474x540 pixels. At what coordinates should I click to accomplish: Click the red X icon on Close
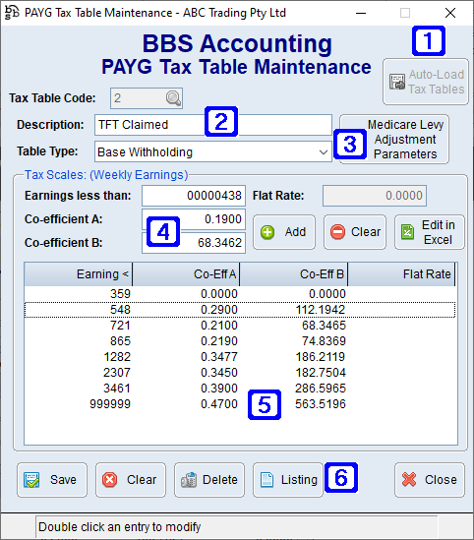(409, 479)
